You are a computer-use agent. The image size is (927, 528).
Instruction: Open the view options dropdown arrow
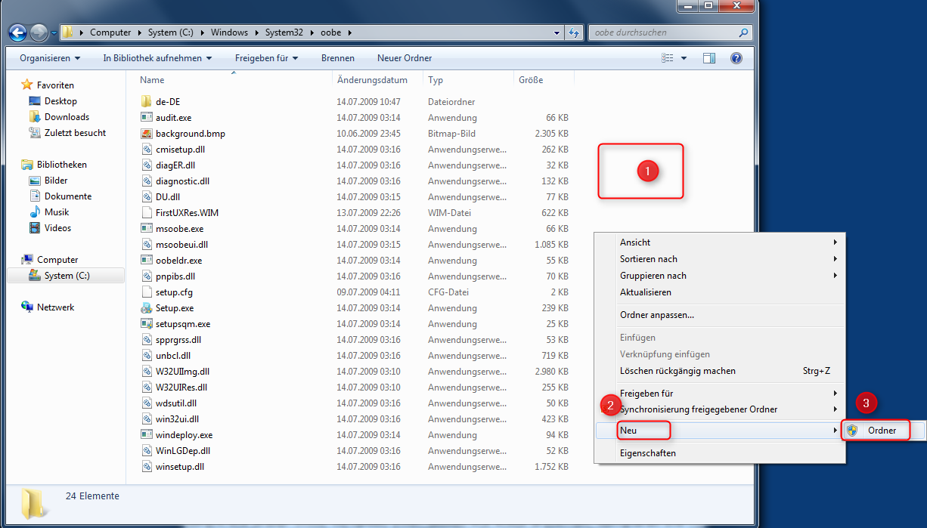coord(685,57)
